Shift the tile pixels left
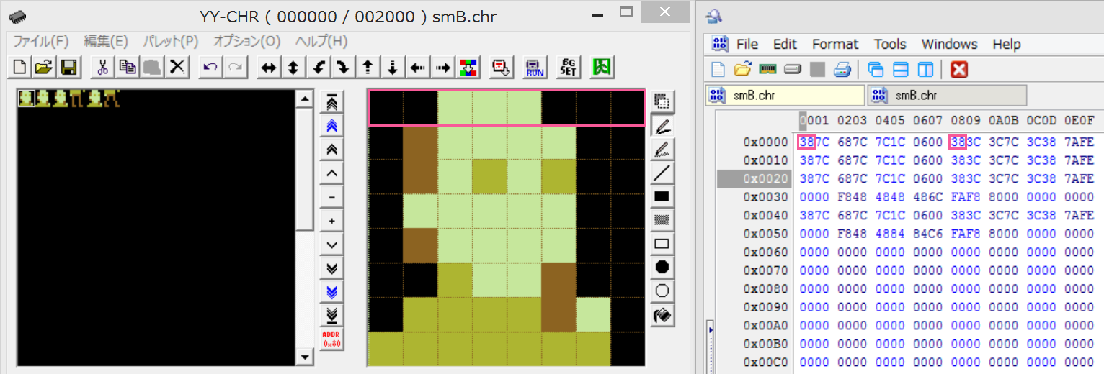 point(418,68)
